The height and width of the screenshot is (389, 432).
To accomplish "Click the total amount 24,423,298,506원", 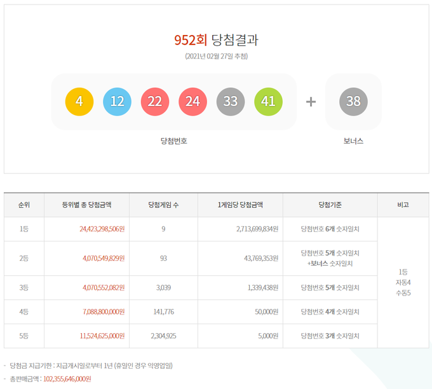I will (x=102, y=229).
